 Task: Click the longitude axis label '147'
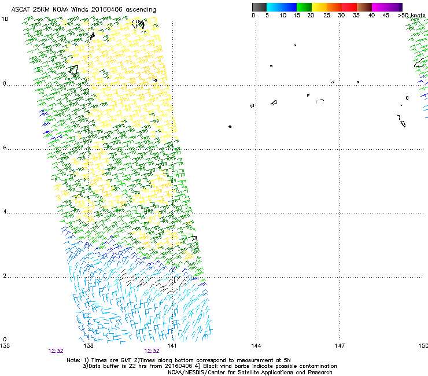tap(340, 346)
